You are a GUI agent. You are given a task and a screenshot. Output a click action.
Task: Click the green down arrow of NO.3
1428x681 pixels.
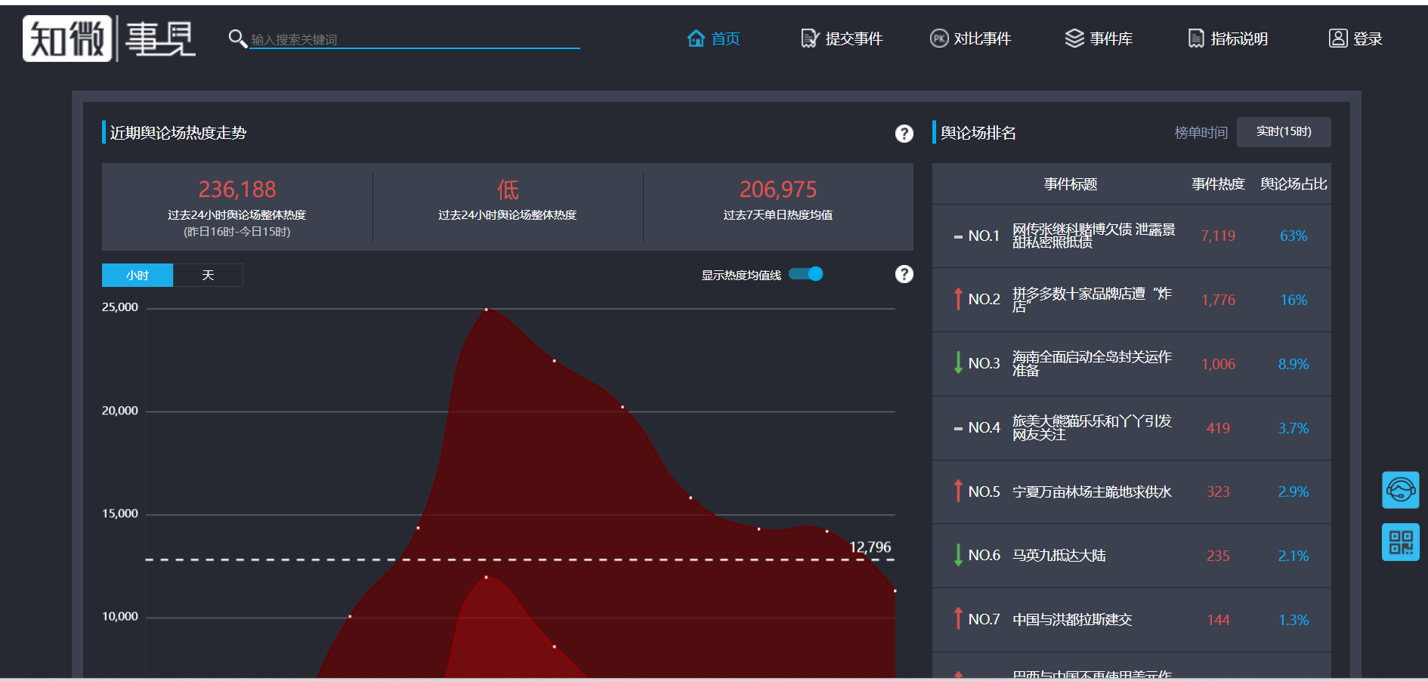pos(958,363)
